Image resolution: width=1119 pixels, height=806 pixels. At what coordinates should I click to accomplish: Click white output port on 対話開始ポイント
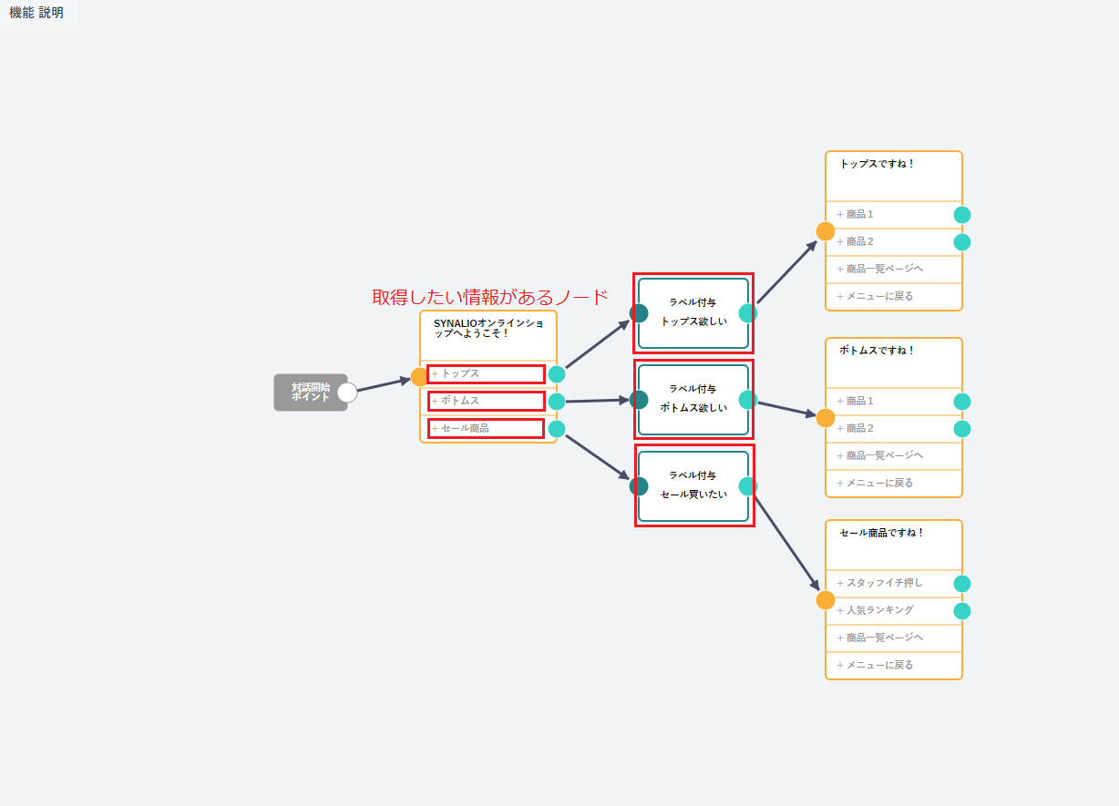click(347, 393)
